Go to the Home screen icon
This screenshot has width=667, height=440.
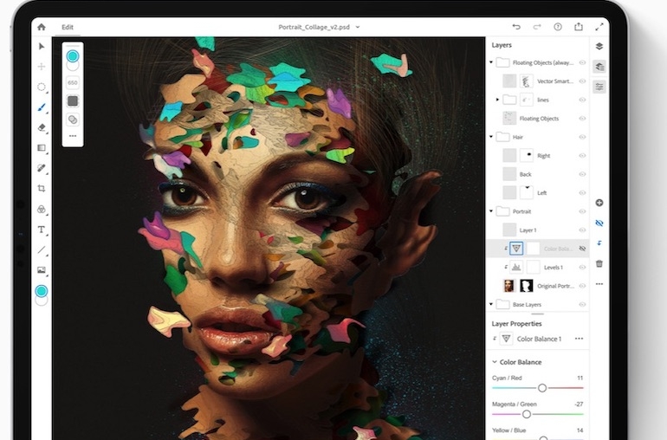tap(42, 27)
